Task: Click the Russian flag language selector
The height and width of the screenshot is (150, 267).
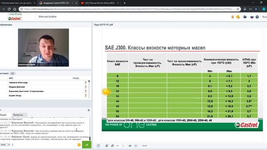Action: click(252, 17)
